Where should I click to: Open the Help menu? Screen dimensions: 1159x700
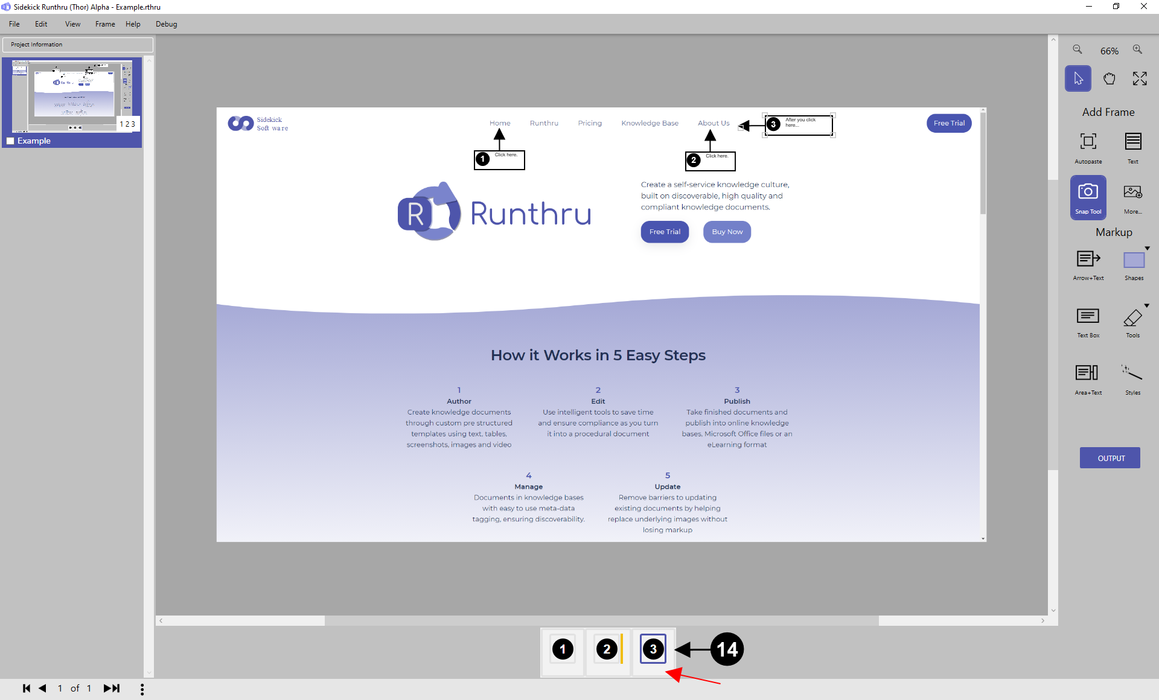point(133,24)
